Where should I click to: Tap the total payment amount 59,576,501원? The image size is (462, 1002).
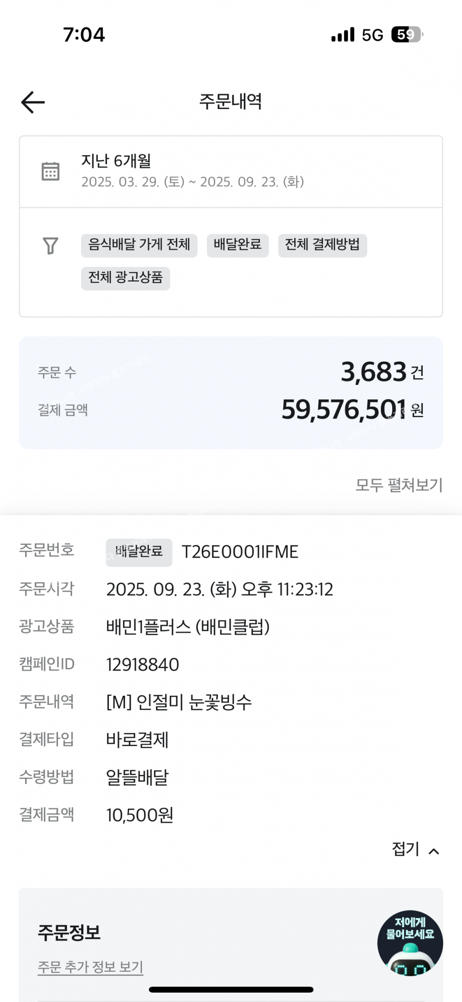coord(352,409)
